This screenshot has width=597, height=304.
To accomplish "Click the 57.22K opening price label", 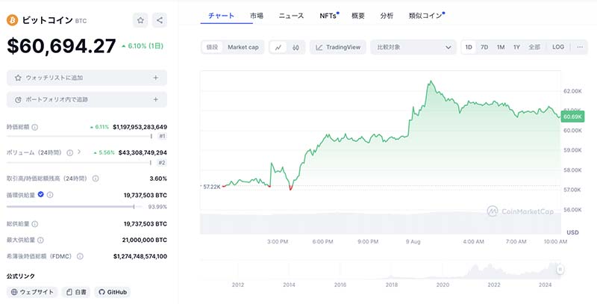I will (x=211, y=187).
